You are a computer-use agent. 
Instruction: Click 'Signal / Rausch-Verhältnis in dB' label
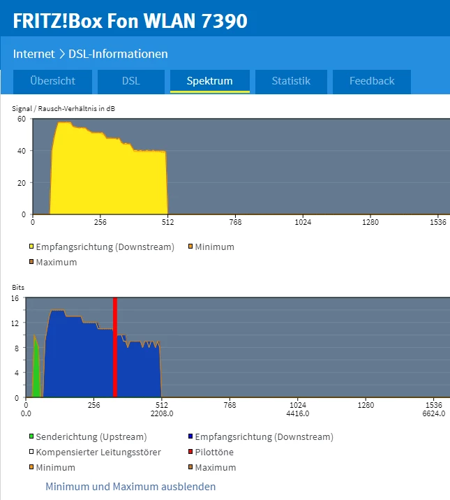63,109
